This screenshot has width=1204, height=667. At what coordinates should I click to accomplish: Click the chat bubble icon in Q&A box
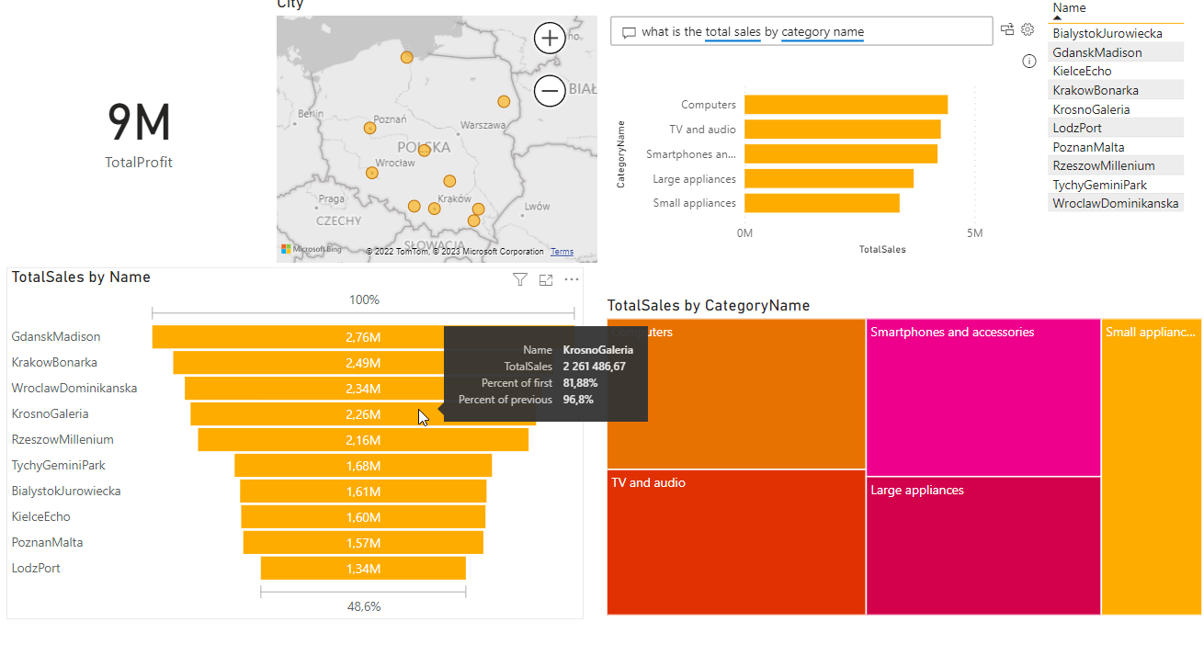[x=629, y=32]
